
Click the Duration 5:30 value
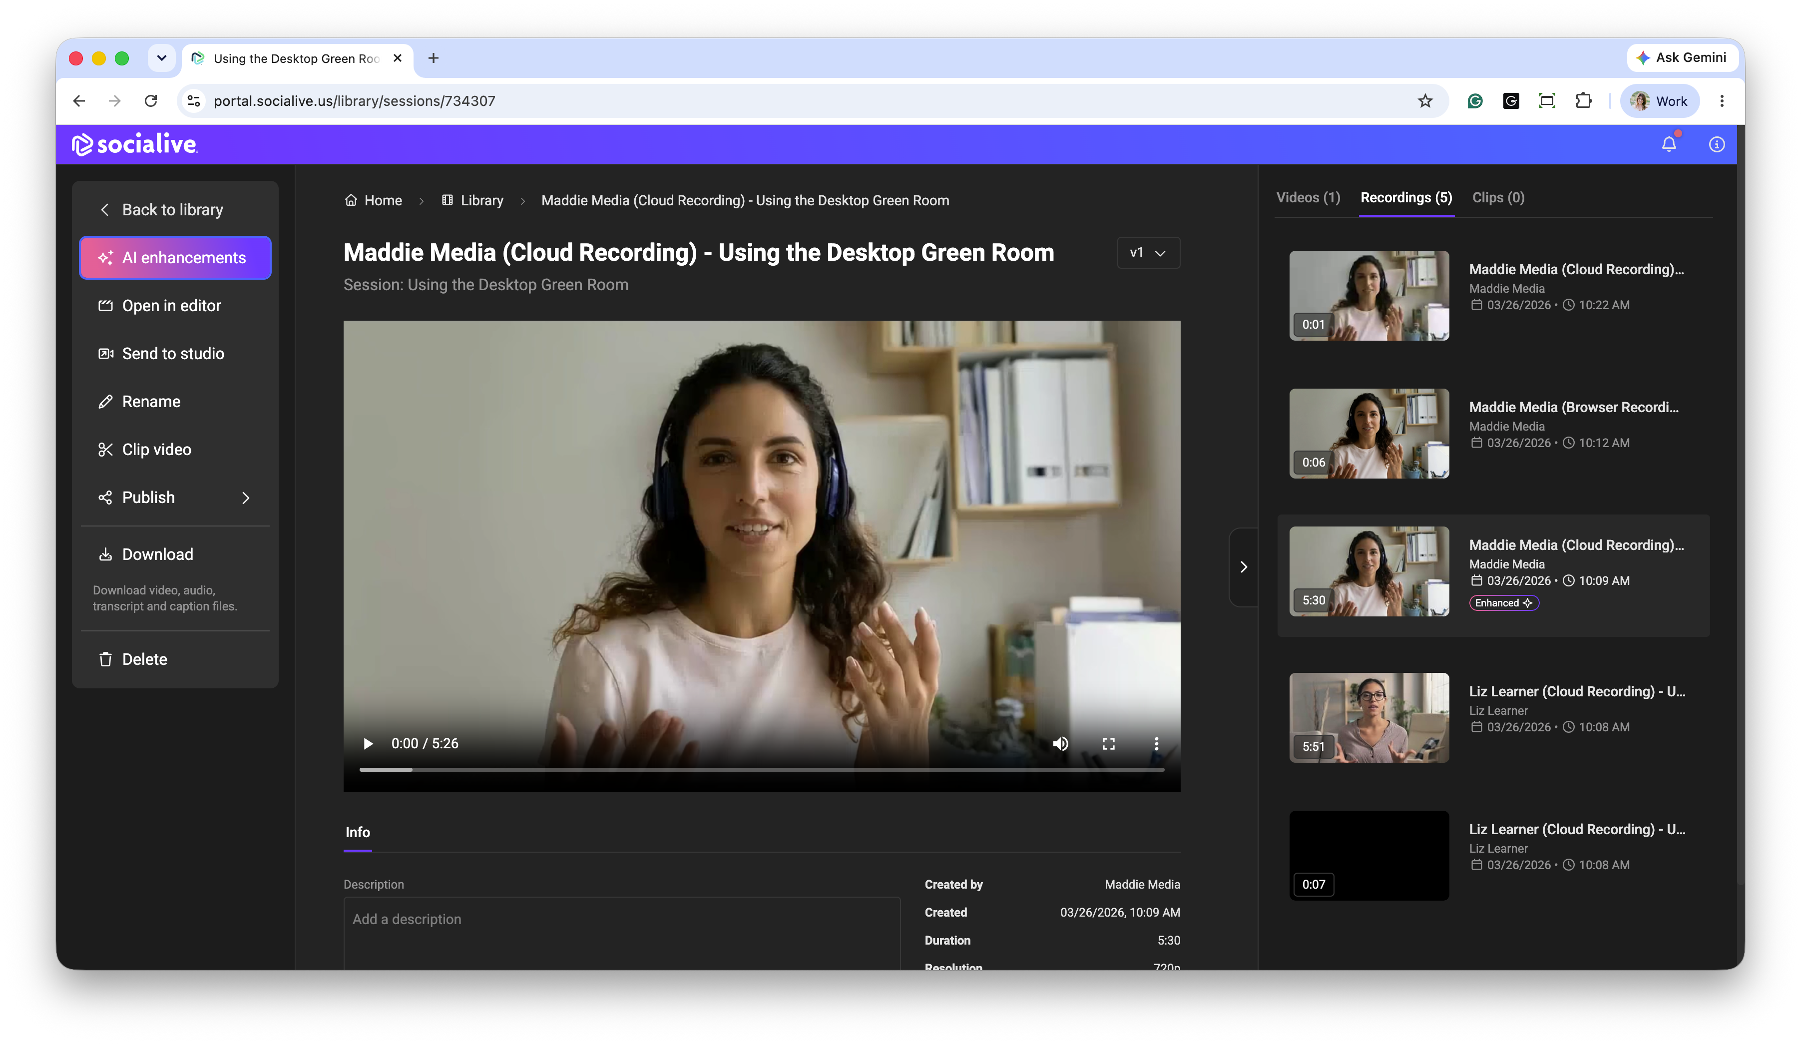tap(1169, 941)
